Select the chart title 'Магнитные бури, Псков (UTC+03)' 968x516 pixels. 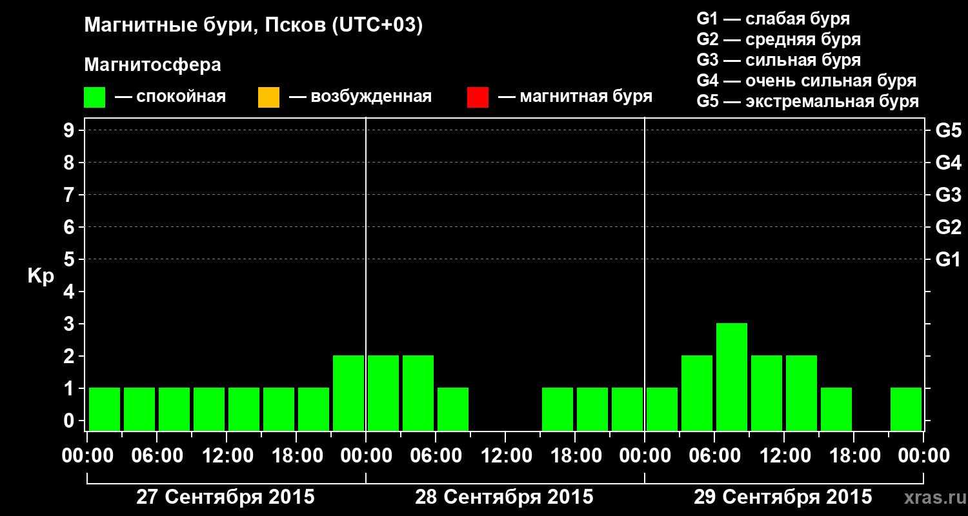[x=254, y=26]
